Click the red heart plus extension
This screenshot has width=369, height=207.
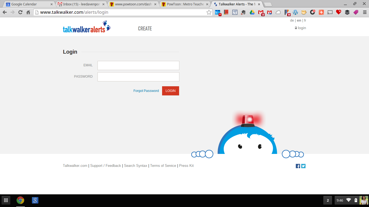point(339,12)
